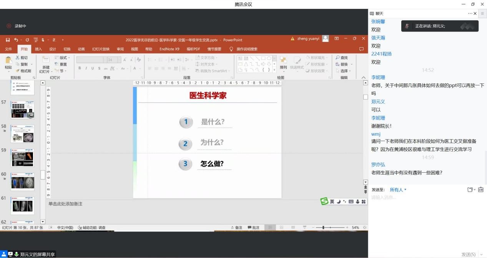The image size is (487, 258).
Task: Click the Send (发送) button in chat
Action: (x=468, y=254)
